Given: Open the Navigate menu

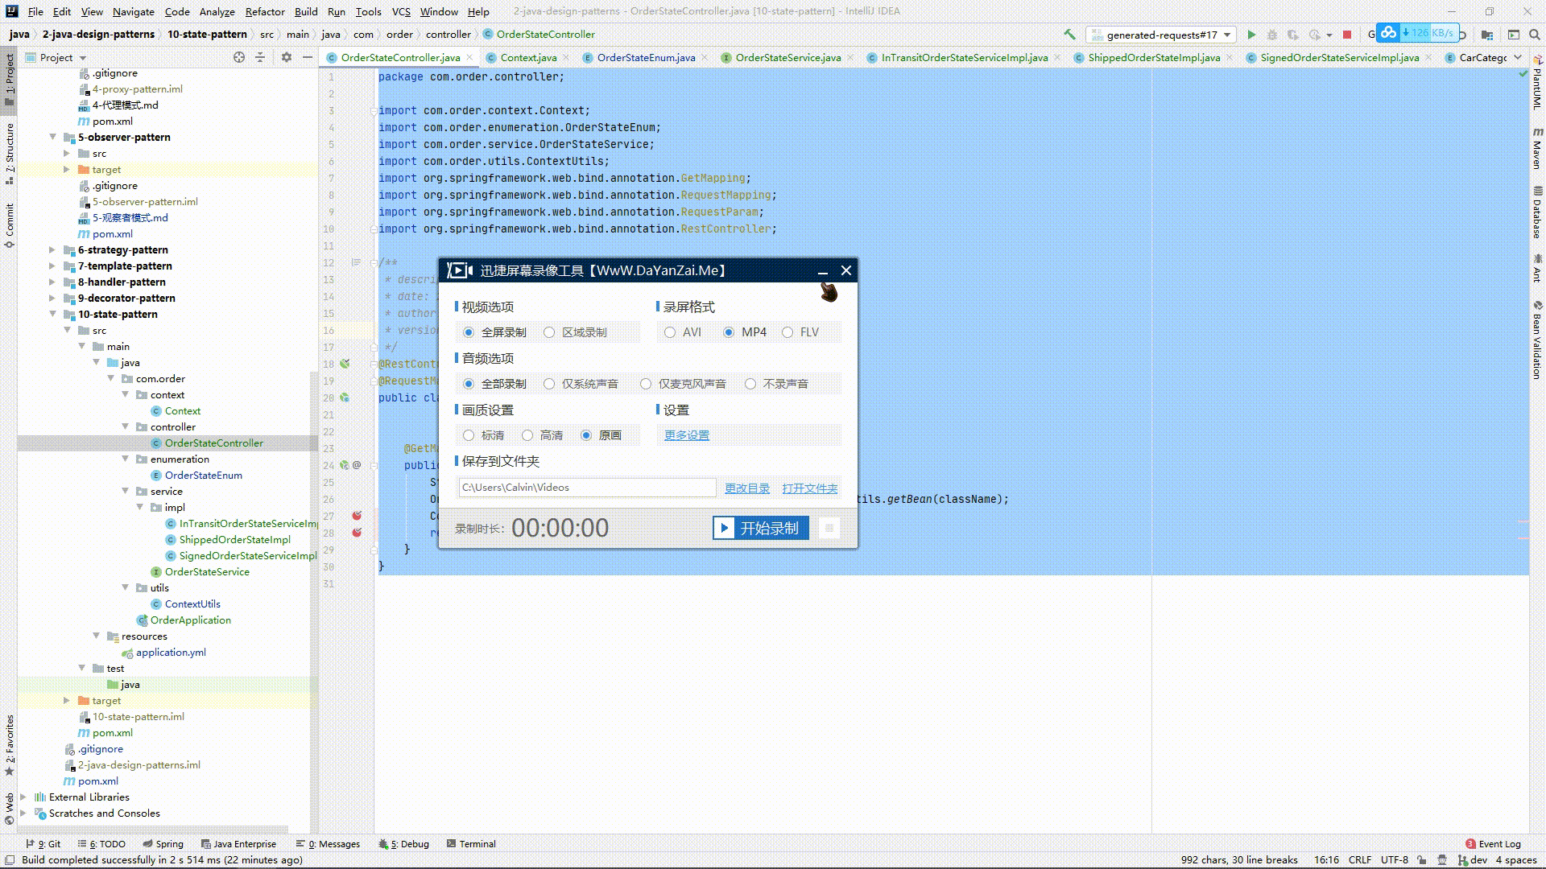Looking at the screenshot, I should 134,11.
